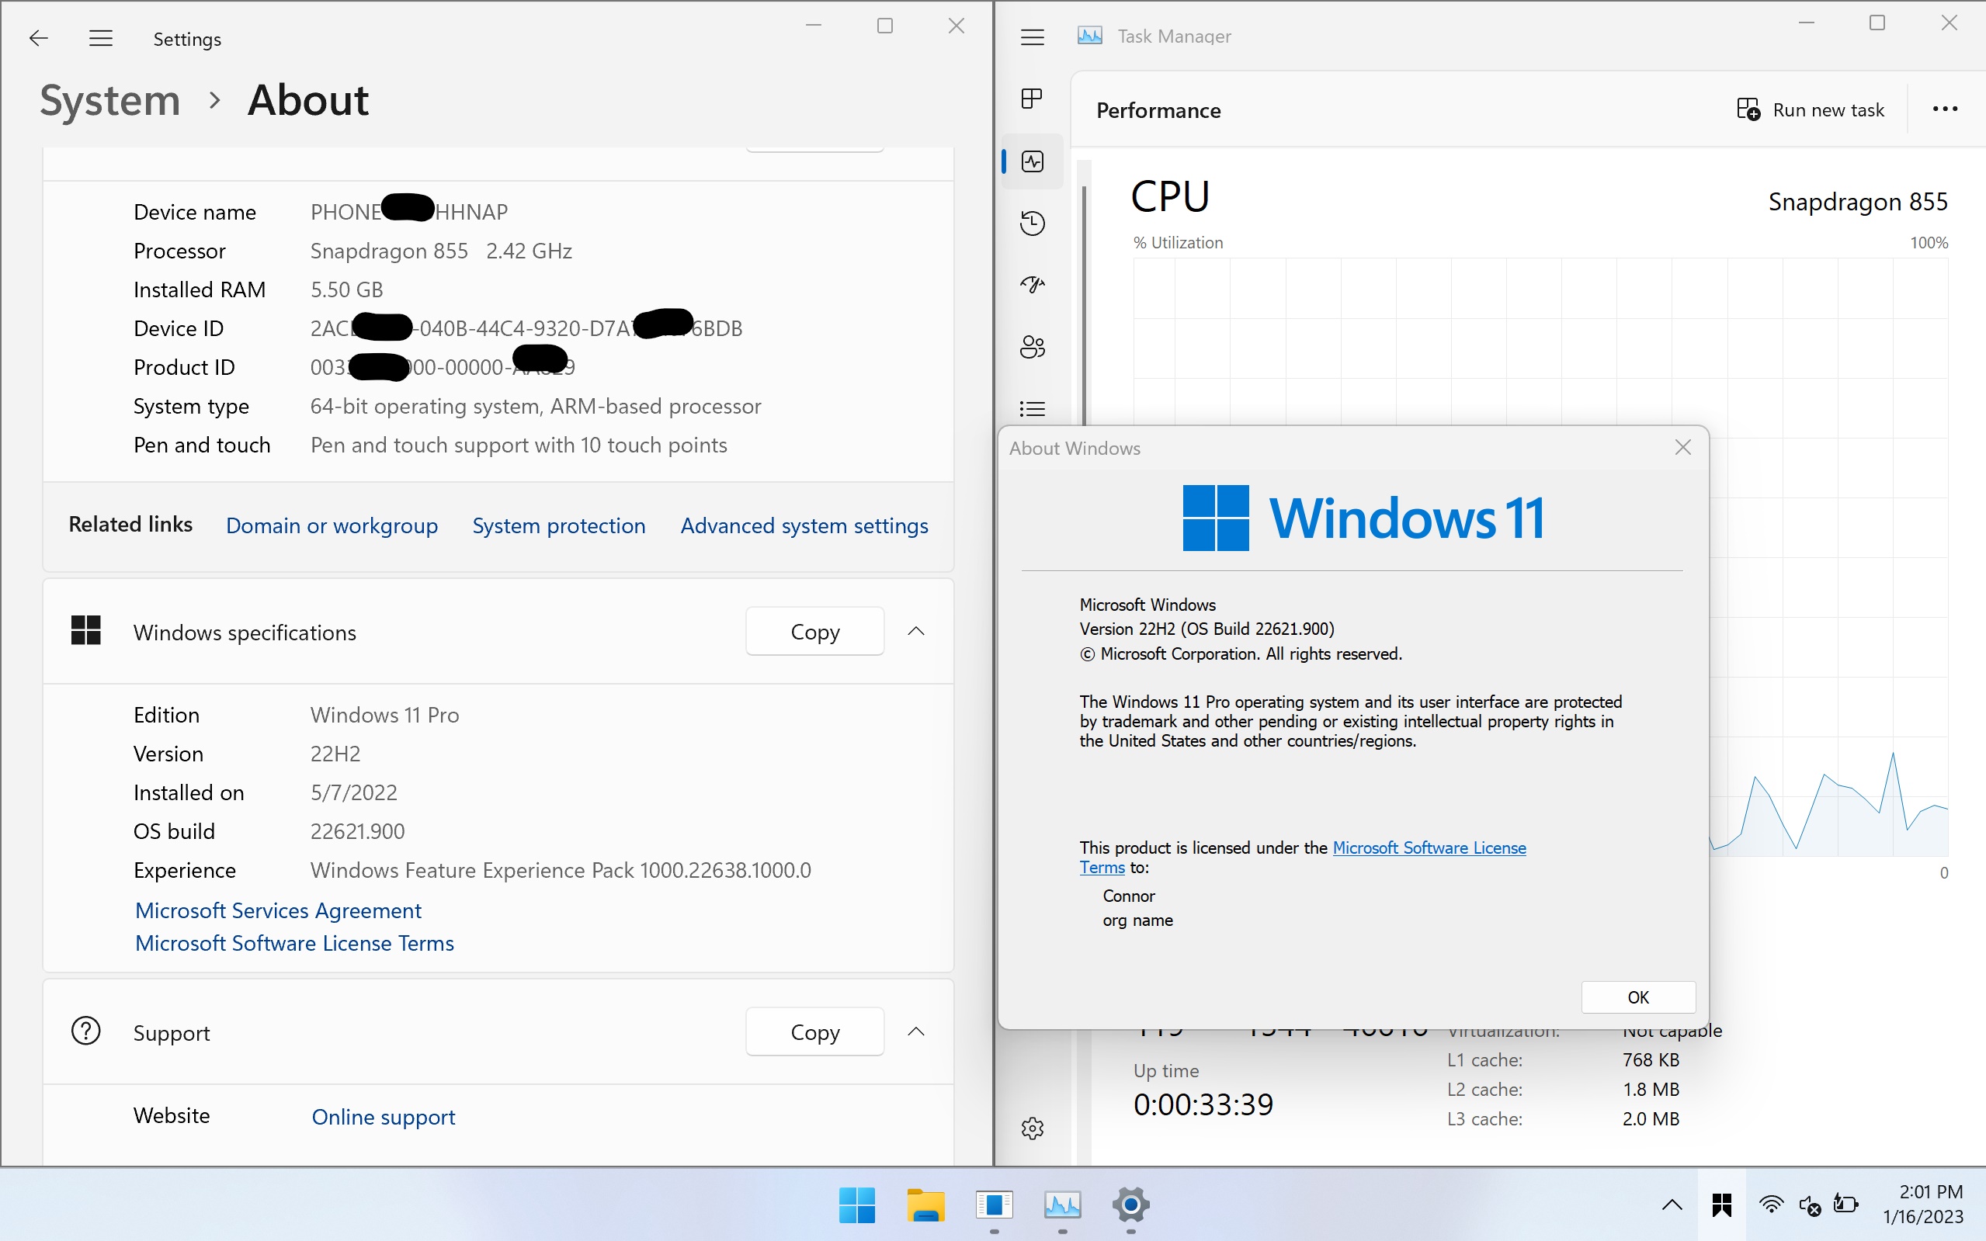The width and height of the screenshot is (1986, 1241).
Task: Switch to App history in Task Manager
Action: [1031, 223]
